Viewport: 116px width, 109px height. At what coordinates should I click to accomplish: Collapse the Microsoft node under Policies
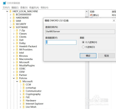coord(17,81)
